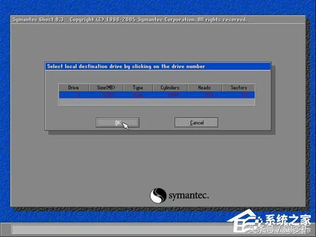Click the type value of the highlighted drive
Image resolution: width=316 pixels, height=237 pixels.
point(138,95)
